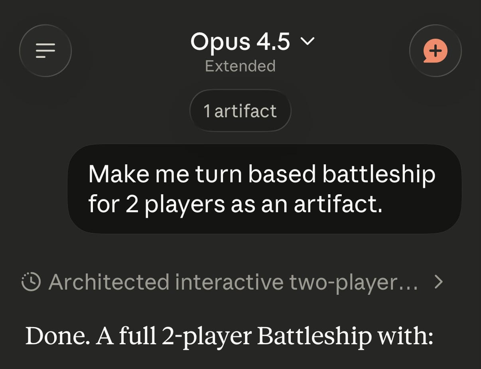Screen dimensions: 481x369
Task: Click the clock icon beside thinking summary
Action: pos(31,282)
